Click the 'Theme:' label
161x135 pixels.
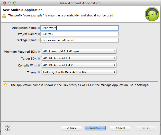pos(32,72)
